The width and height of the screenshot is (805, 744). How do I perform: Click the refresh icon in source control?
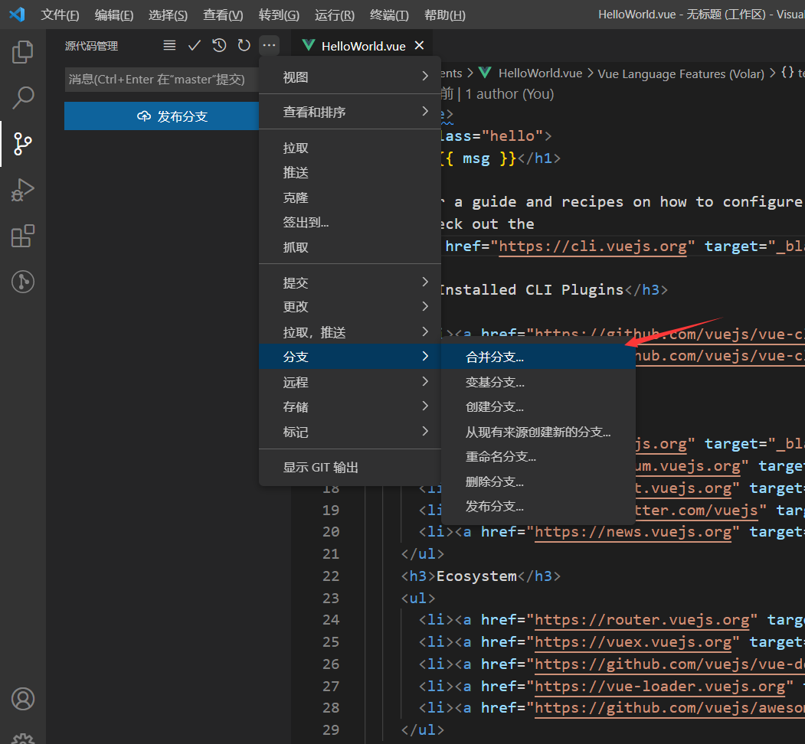click(244, 46)
